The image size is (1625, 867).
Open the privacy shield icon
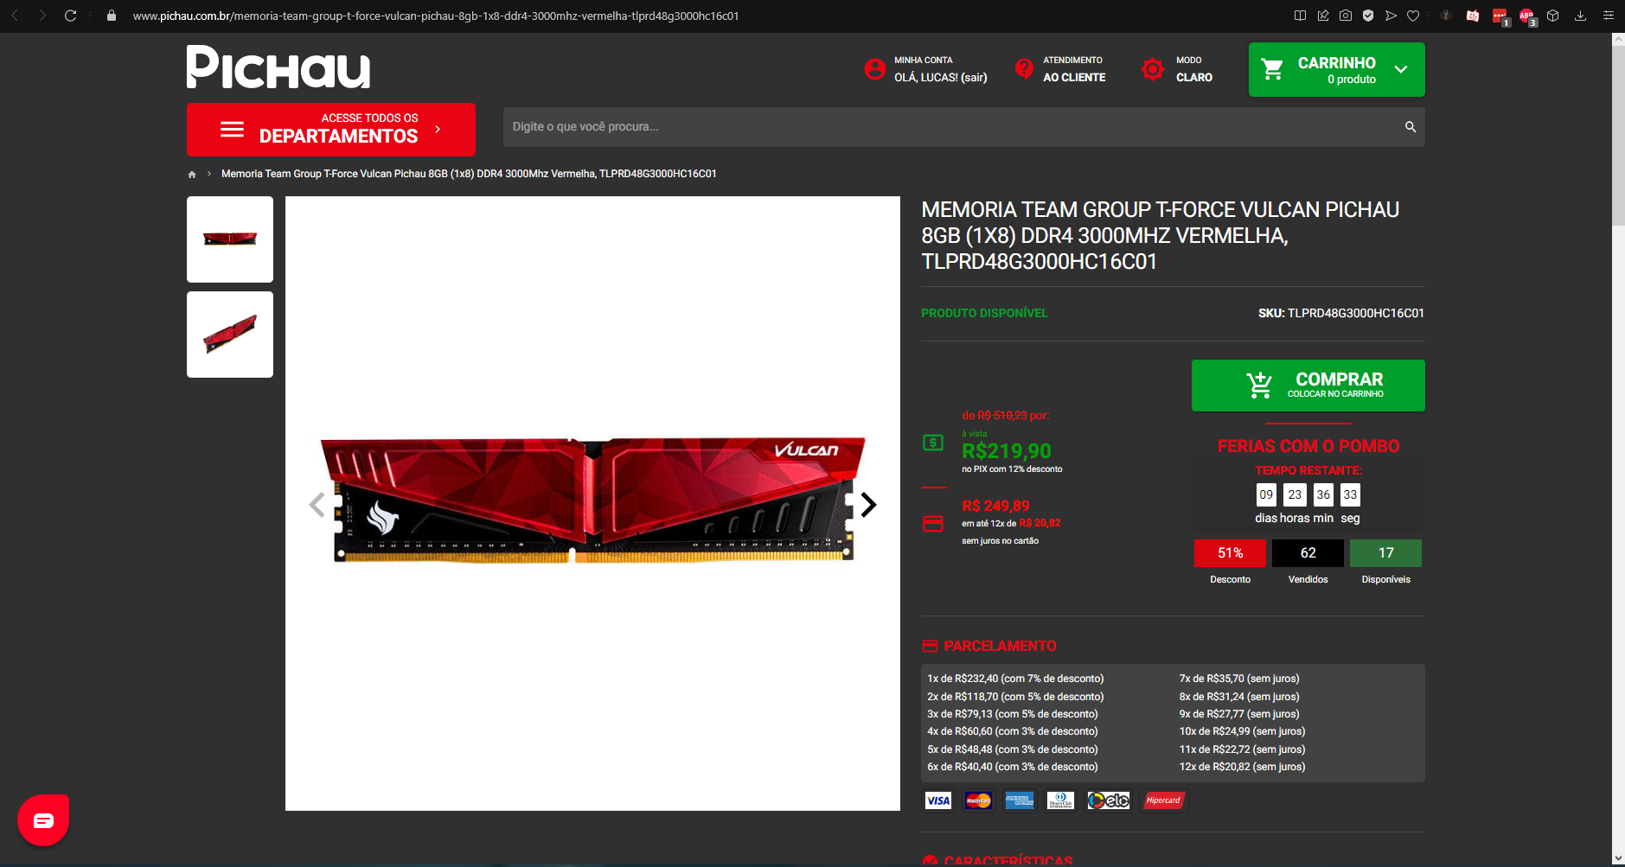click(1368, 16)
